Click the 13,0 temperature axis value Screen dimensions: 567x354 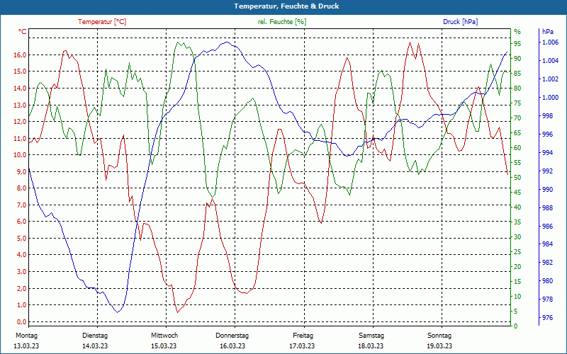pyautogui.click(x=21, y=105)
